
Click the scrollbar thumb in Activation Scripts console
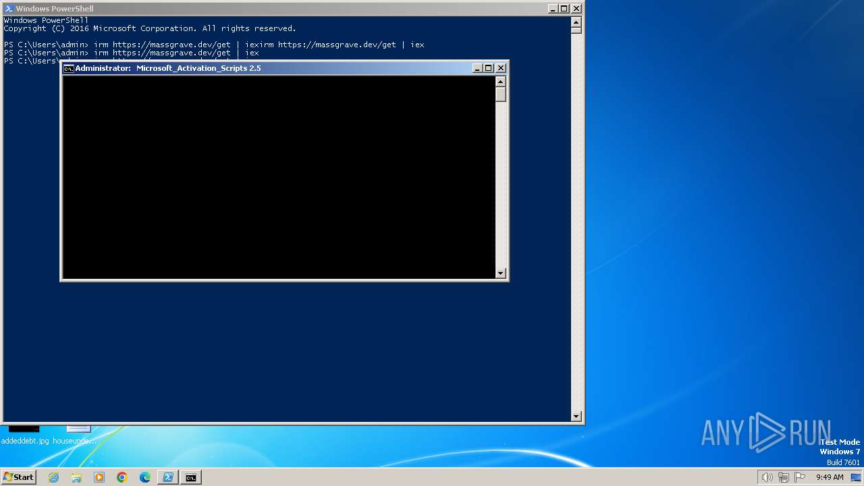click(x=501, y=94)
